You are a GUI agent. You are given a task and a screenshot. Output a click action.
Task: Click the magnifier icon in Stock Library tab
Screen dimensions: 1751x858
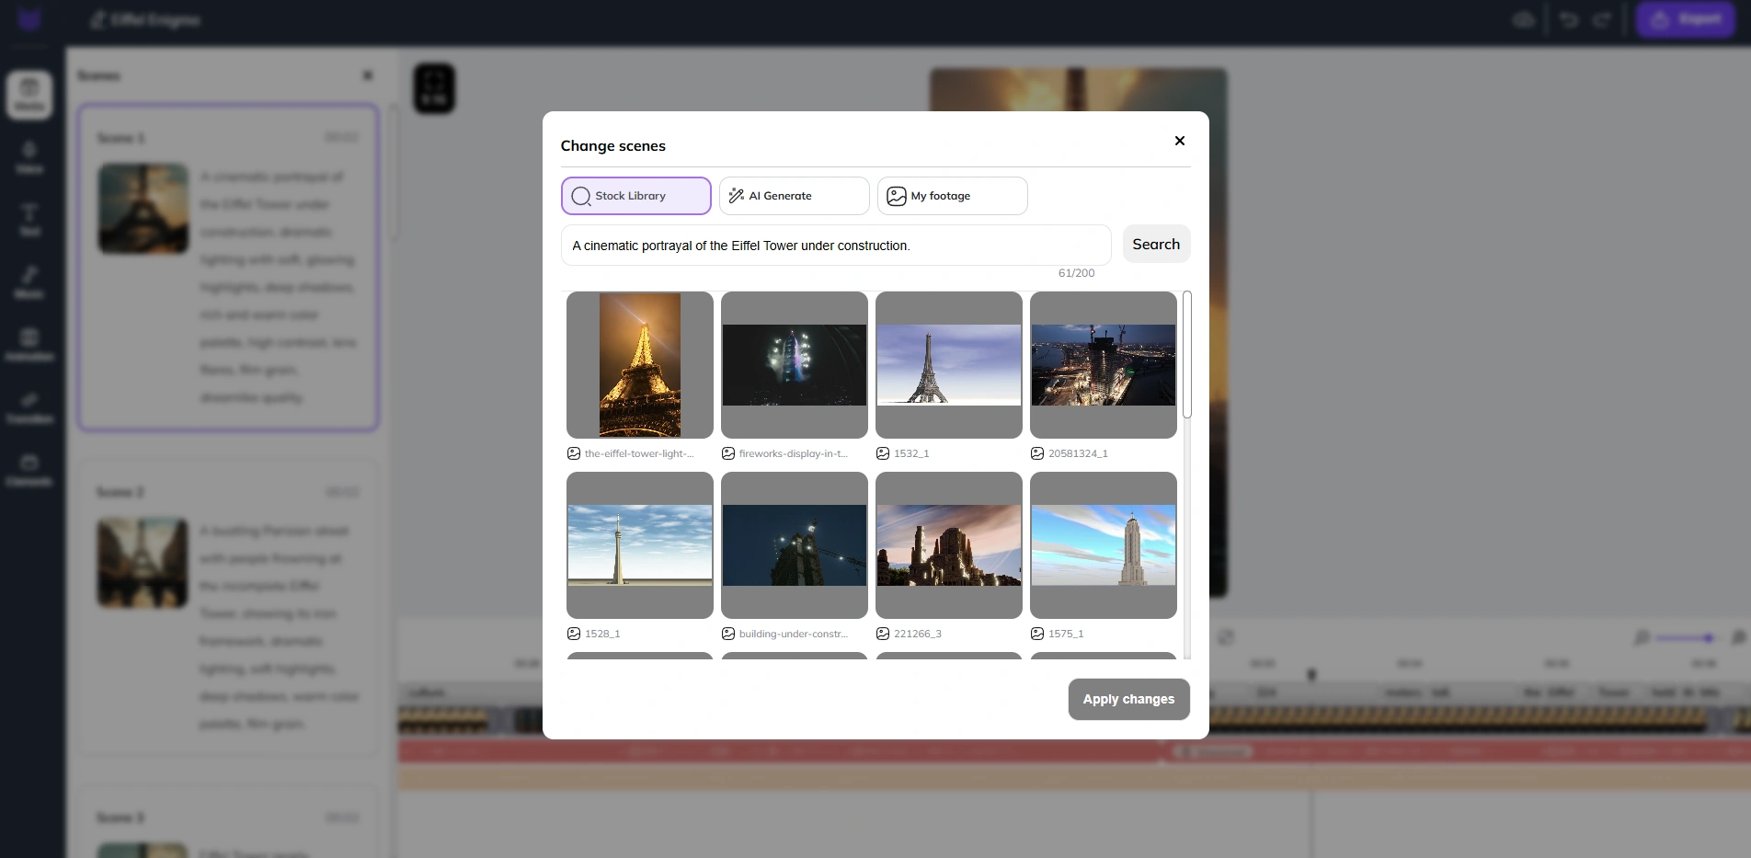pos(581,196)
